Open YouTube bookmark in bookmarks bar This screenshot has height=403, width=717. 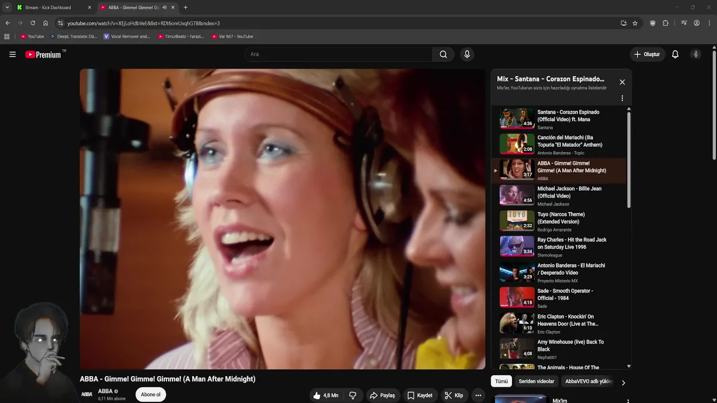point(32,36)
